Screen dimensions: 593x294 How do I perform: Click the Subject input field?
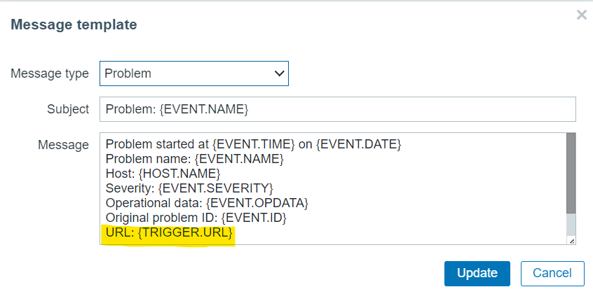337,109
